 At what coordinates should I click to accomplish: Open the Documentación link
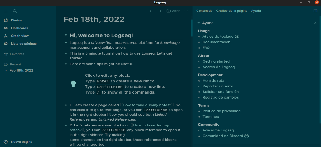[216, 42]
